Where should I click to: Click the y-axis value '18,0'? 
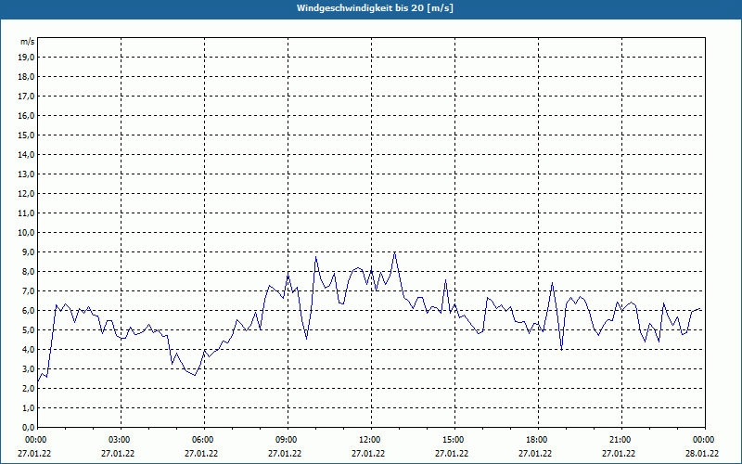27,77
